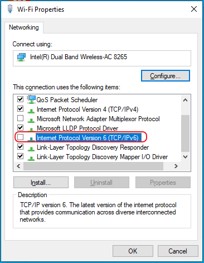
Task: Enable Internet Protocol Version 6 checkbox
Action: click(20, 137)
